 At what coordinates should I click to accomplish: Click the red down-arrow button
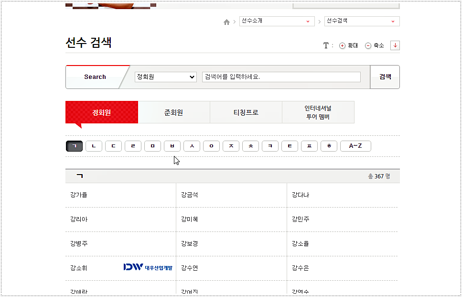395,45
